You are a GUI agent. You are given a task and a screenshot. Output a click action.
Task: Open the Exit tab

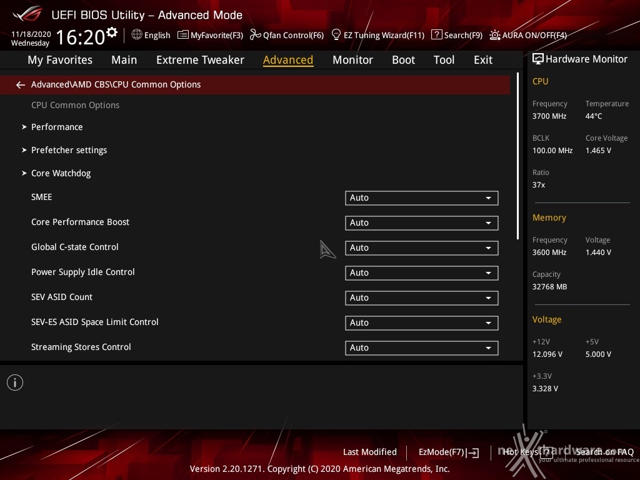pyautogui.click(x=483, y=60)
